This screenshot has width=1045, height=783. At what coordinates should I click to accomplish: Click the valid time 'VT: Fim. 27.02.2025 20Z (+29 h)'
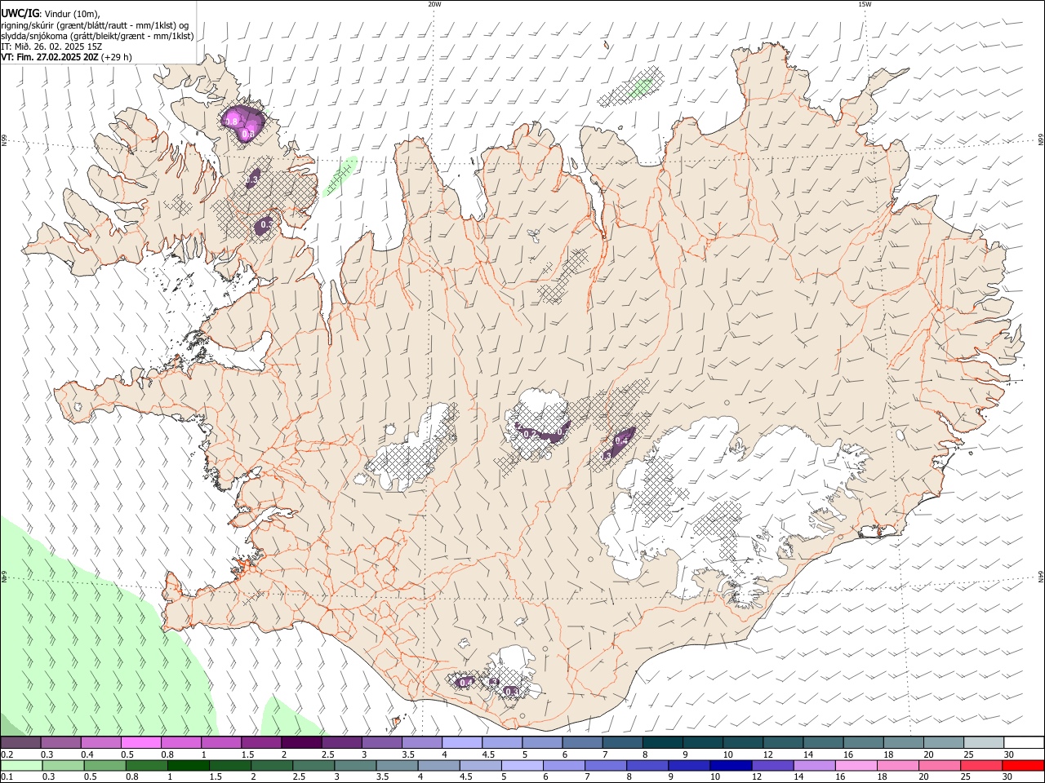pyautogui.click(x=66, y=58)
